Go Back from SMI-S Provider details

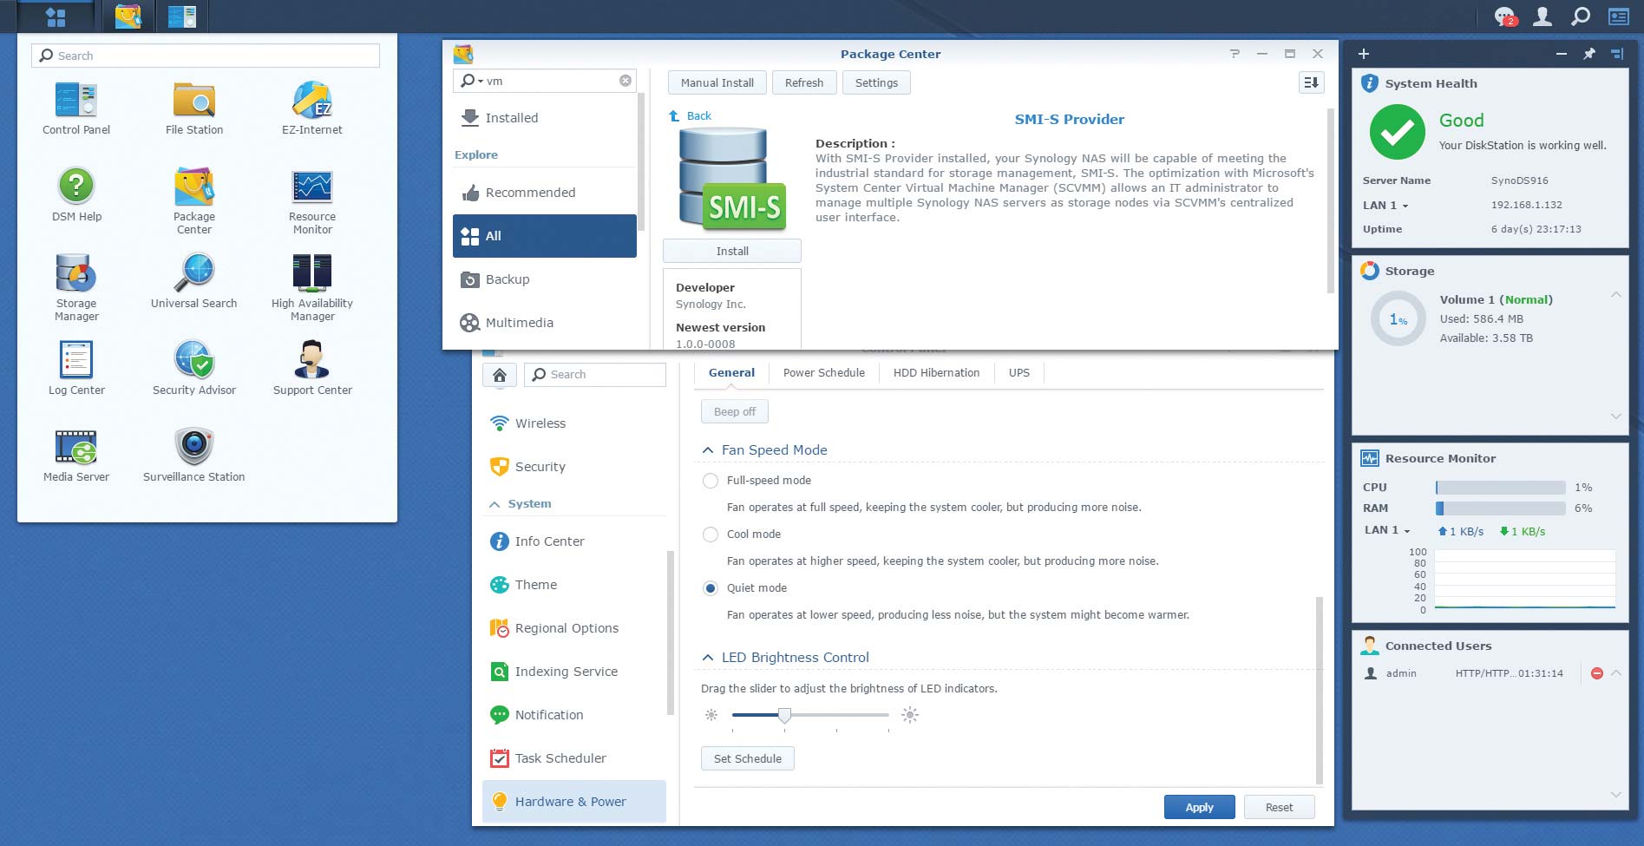(690, 116)
